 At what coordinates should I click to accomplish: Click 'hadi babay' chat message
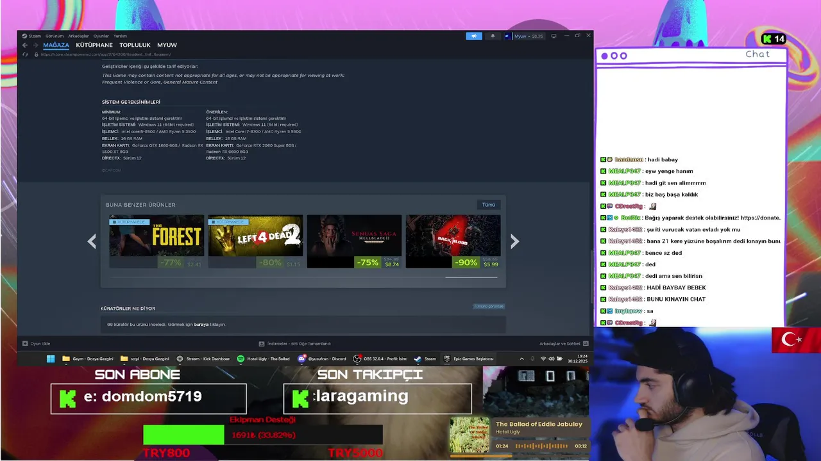pyautogui.click(x=662, y=159)
